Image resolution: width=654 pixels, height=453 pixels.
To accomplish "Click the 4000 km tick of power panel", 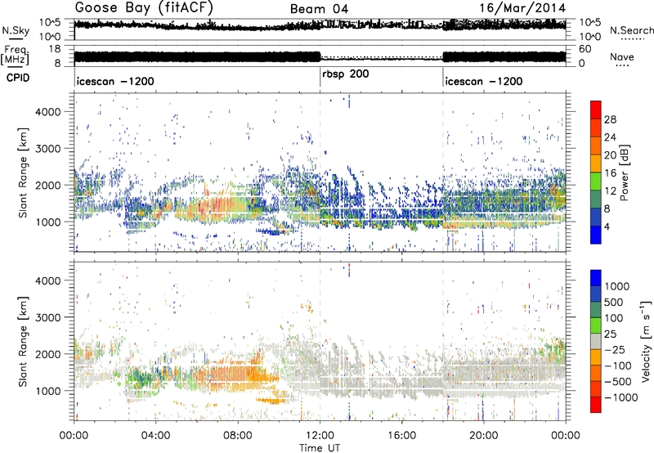I will [48, 112].
